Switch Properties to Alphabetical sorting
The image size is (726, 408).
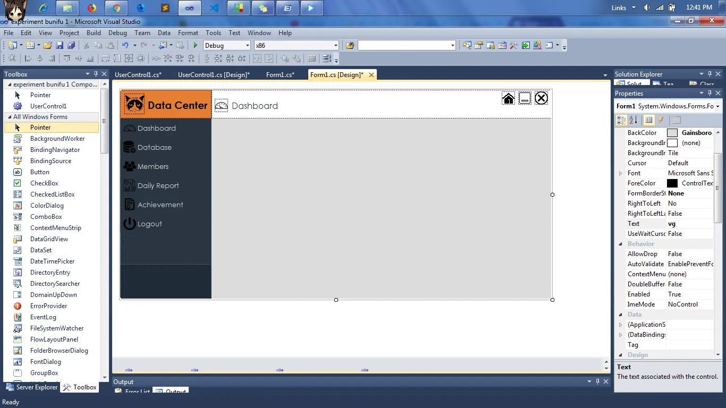[x=634, y=120]
